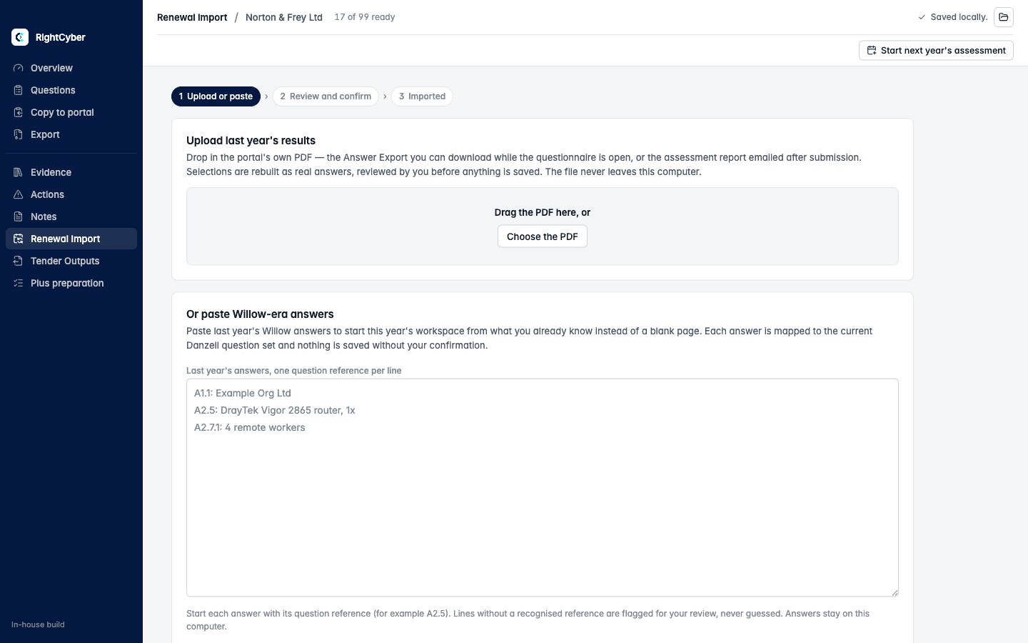The width and height of the screenshot is (1028, 643).
Task: Open the Evidence section
Action: [x=71, y=172]
